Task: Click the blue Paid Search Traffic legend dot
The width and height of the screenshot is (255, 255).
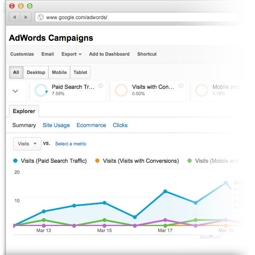Action: pyautogui.click(x=15, y=161)
